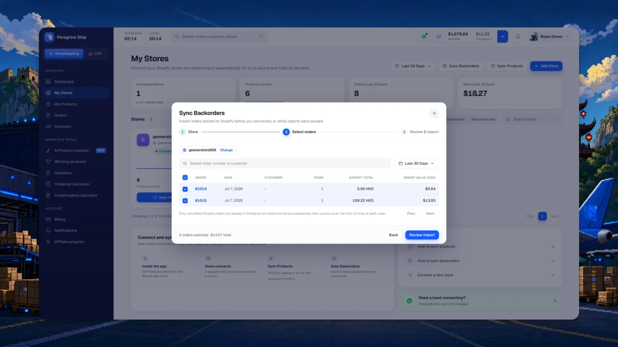Open AI Product Importer
618x347 pixels.
[76, 151]
